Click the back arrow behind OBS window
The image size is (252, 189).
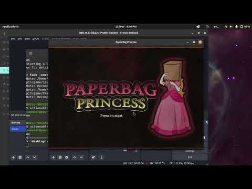tap(5, 34)
